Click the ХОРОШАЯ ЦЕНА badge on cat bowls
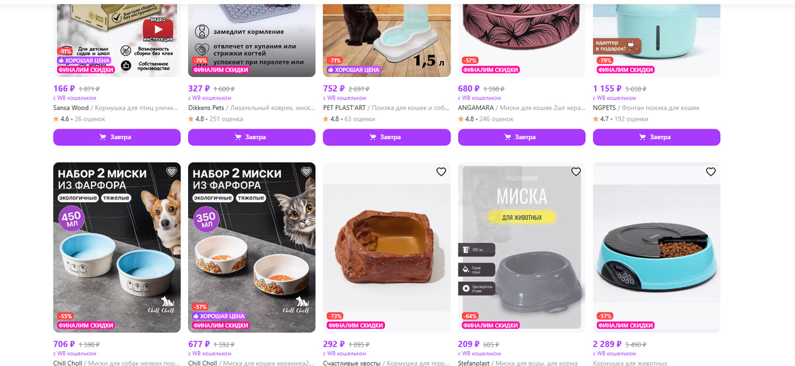 click(x=219, y=316)
